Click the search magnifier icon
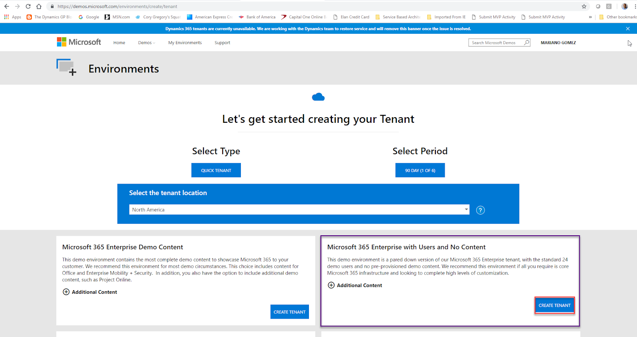Image resolution: width=637 pixels, height=337 pixels. (527, 43)
